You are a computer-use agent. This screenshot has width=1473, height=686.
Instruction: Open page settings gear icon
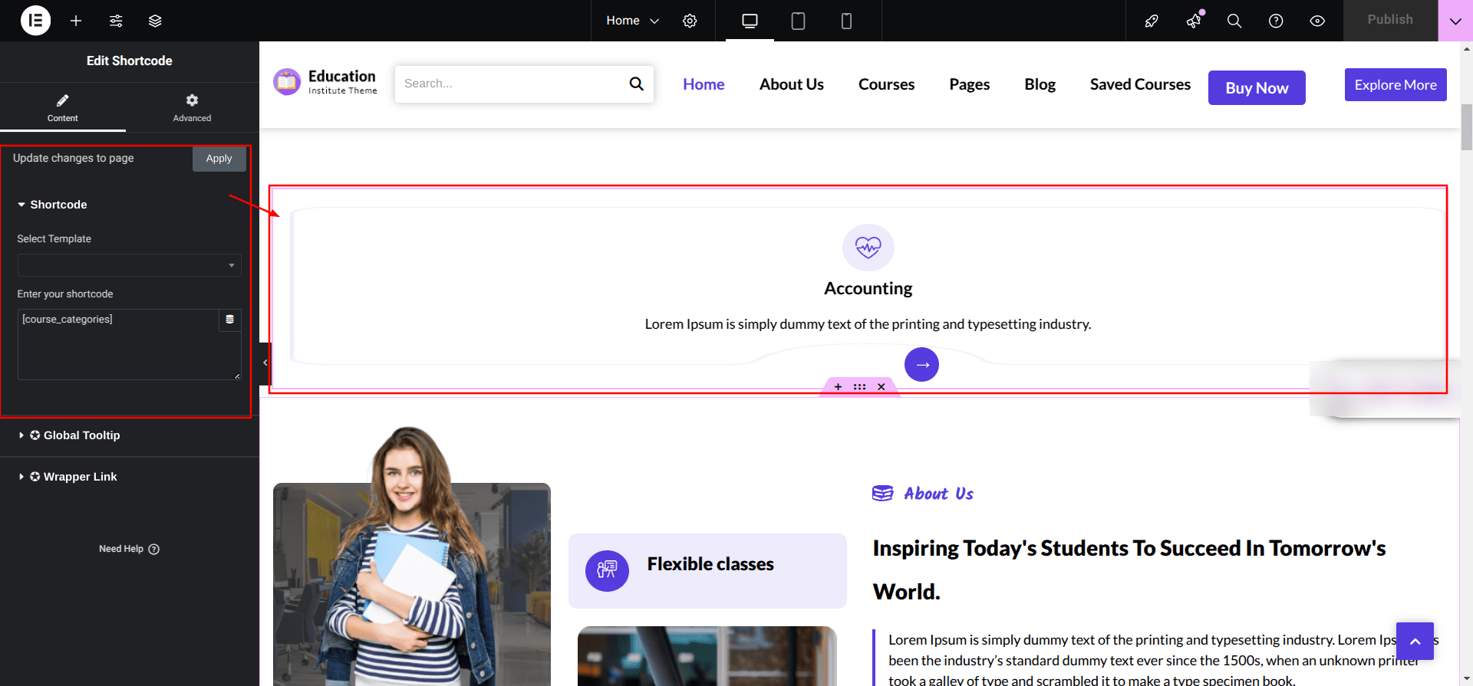click(x=690, y=21)
